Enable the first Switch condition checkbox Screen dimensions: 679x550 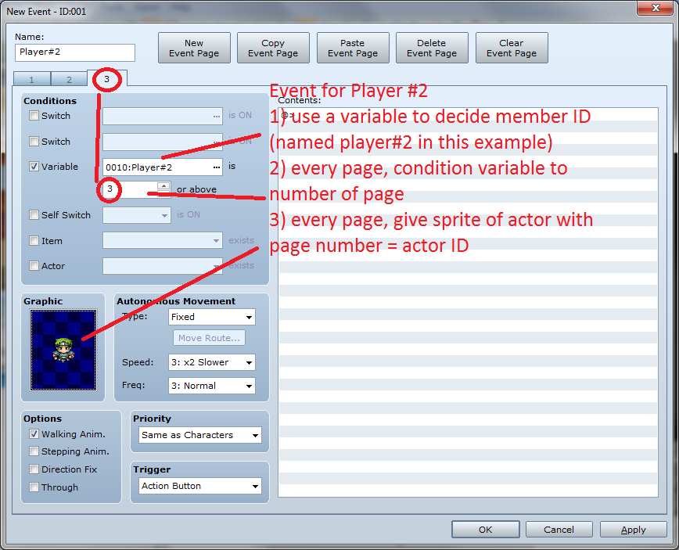click(34, 116)
